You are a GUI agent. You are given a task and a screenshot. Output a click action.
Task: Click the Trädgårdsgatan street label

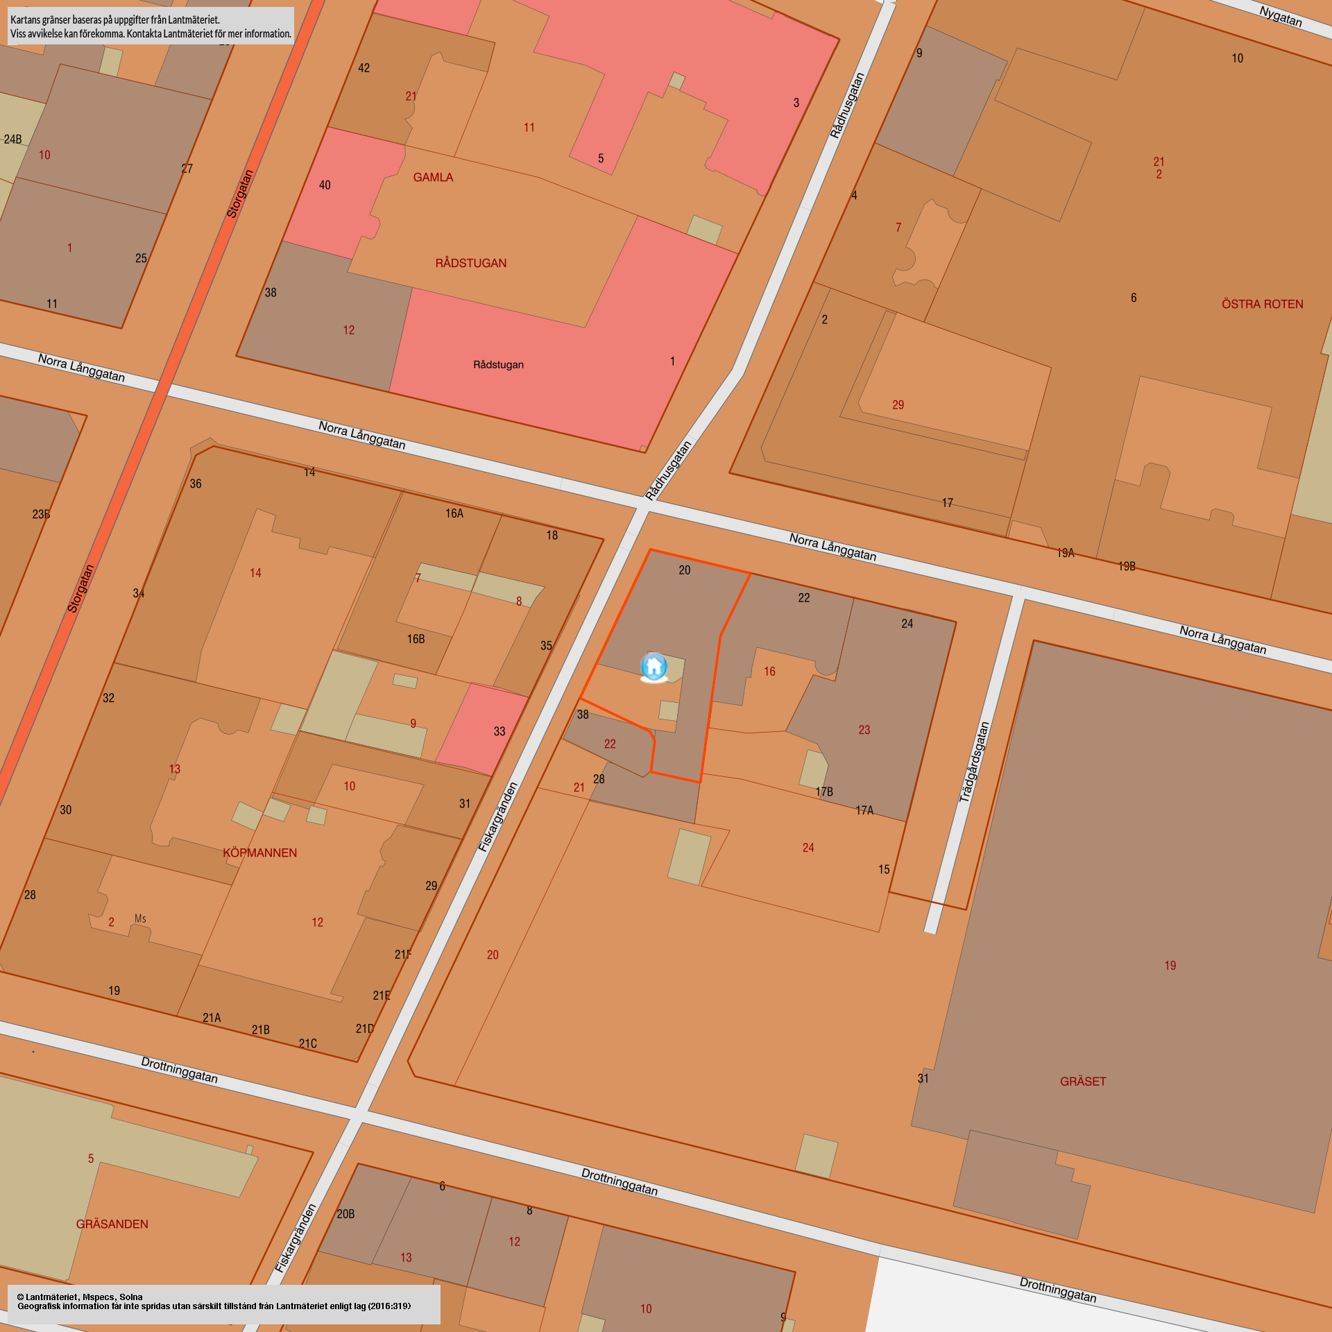tap(973, 762)
